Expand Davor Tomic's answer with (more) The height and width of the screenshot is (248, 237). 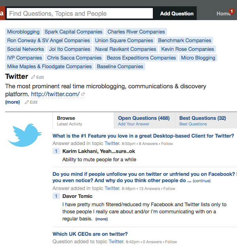point(101,219)
